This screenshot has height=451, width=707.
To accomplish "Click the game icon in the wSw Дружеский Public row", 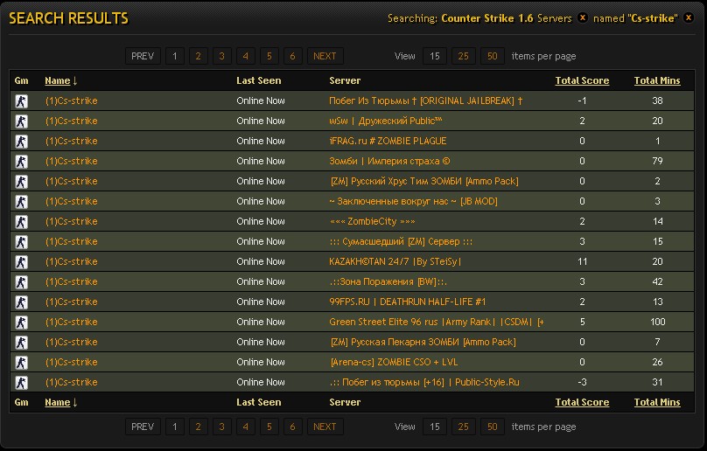I will pyautogui.click(x=21, y=121).
